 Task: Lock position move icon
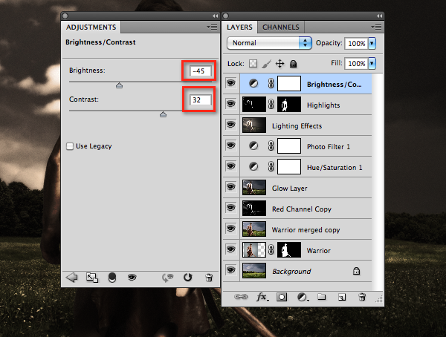point(280,64)
